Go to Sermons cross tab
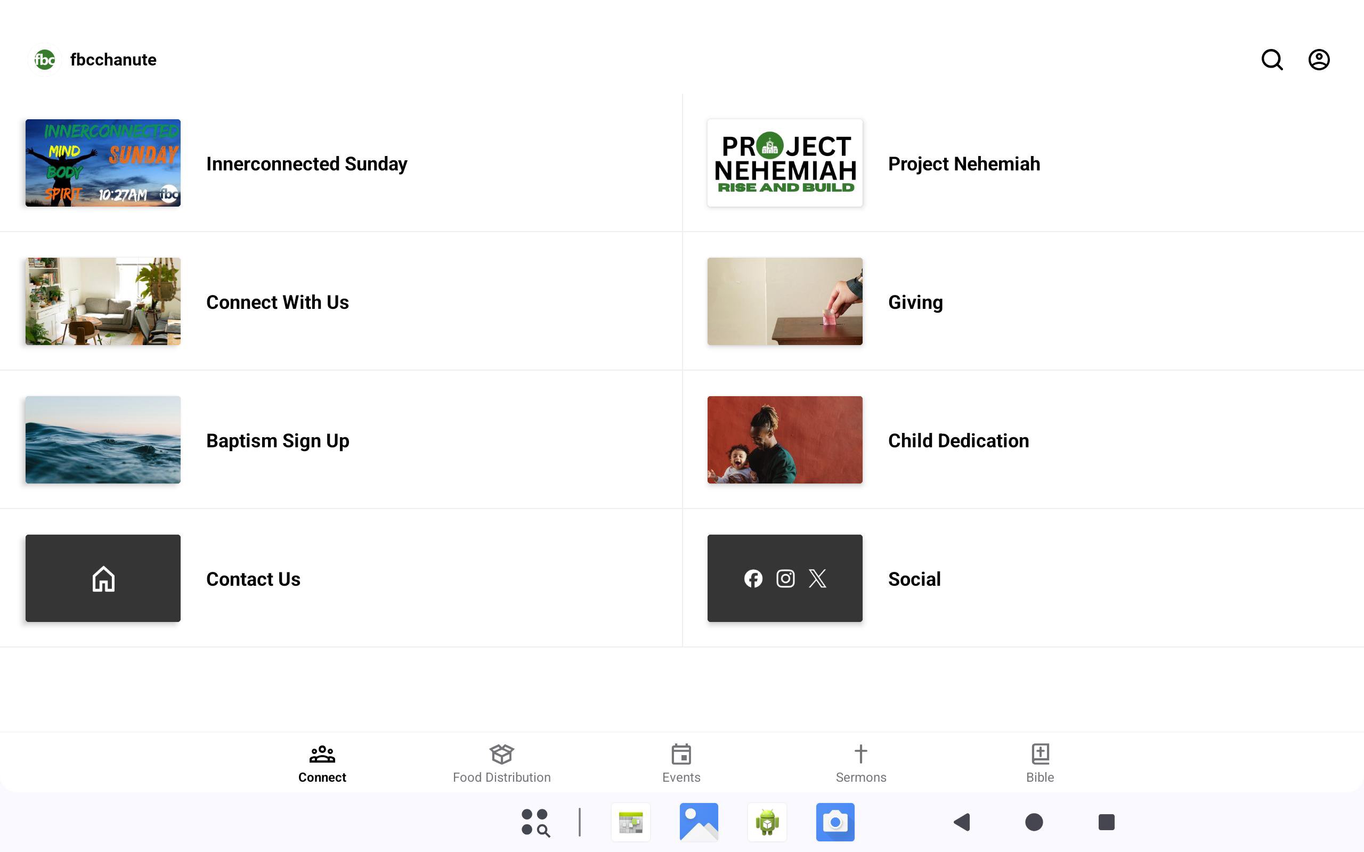The width and height of the screenshot is (1364, 852). [860, 763]
